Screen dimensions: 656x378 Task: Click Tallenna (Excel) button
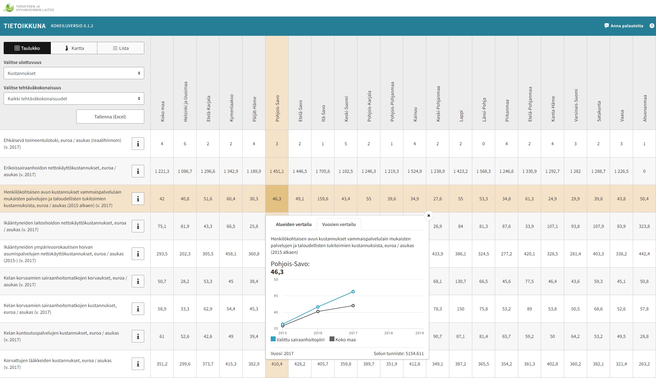(110, 117)
